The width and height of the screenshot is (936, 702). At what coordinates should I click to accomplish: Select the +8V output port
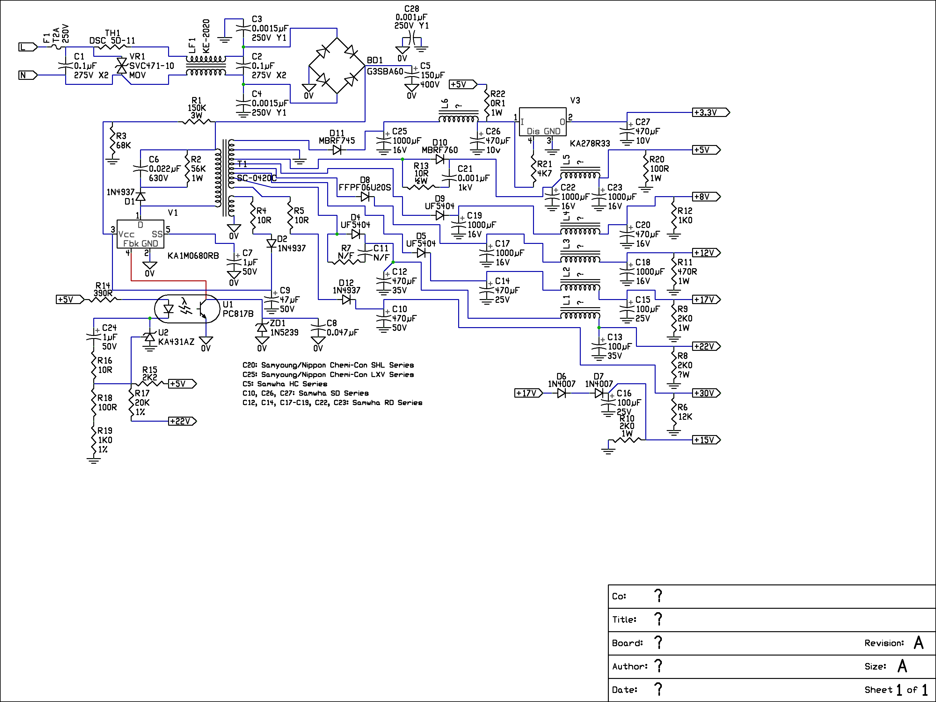click(706, 197)
